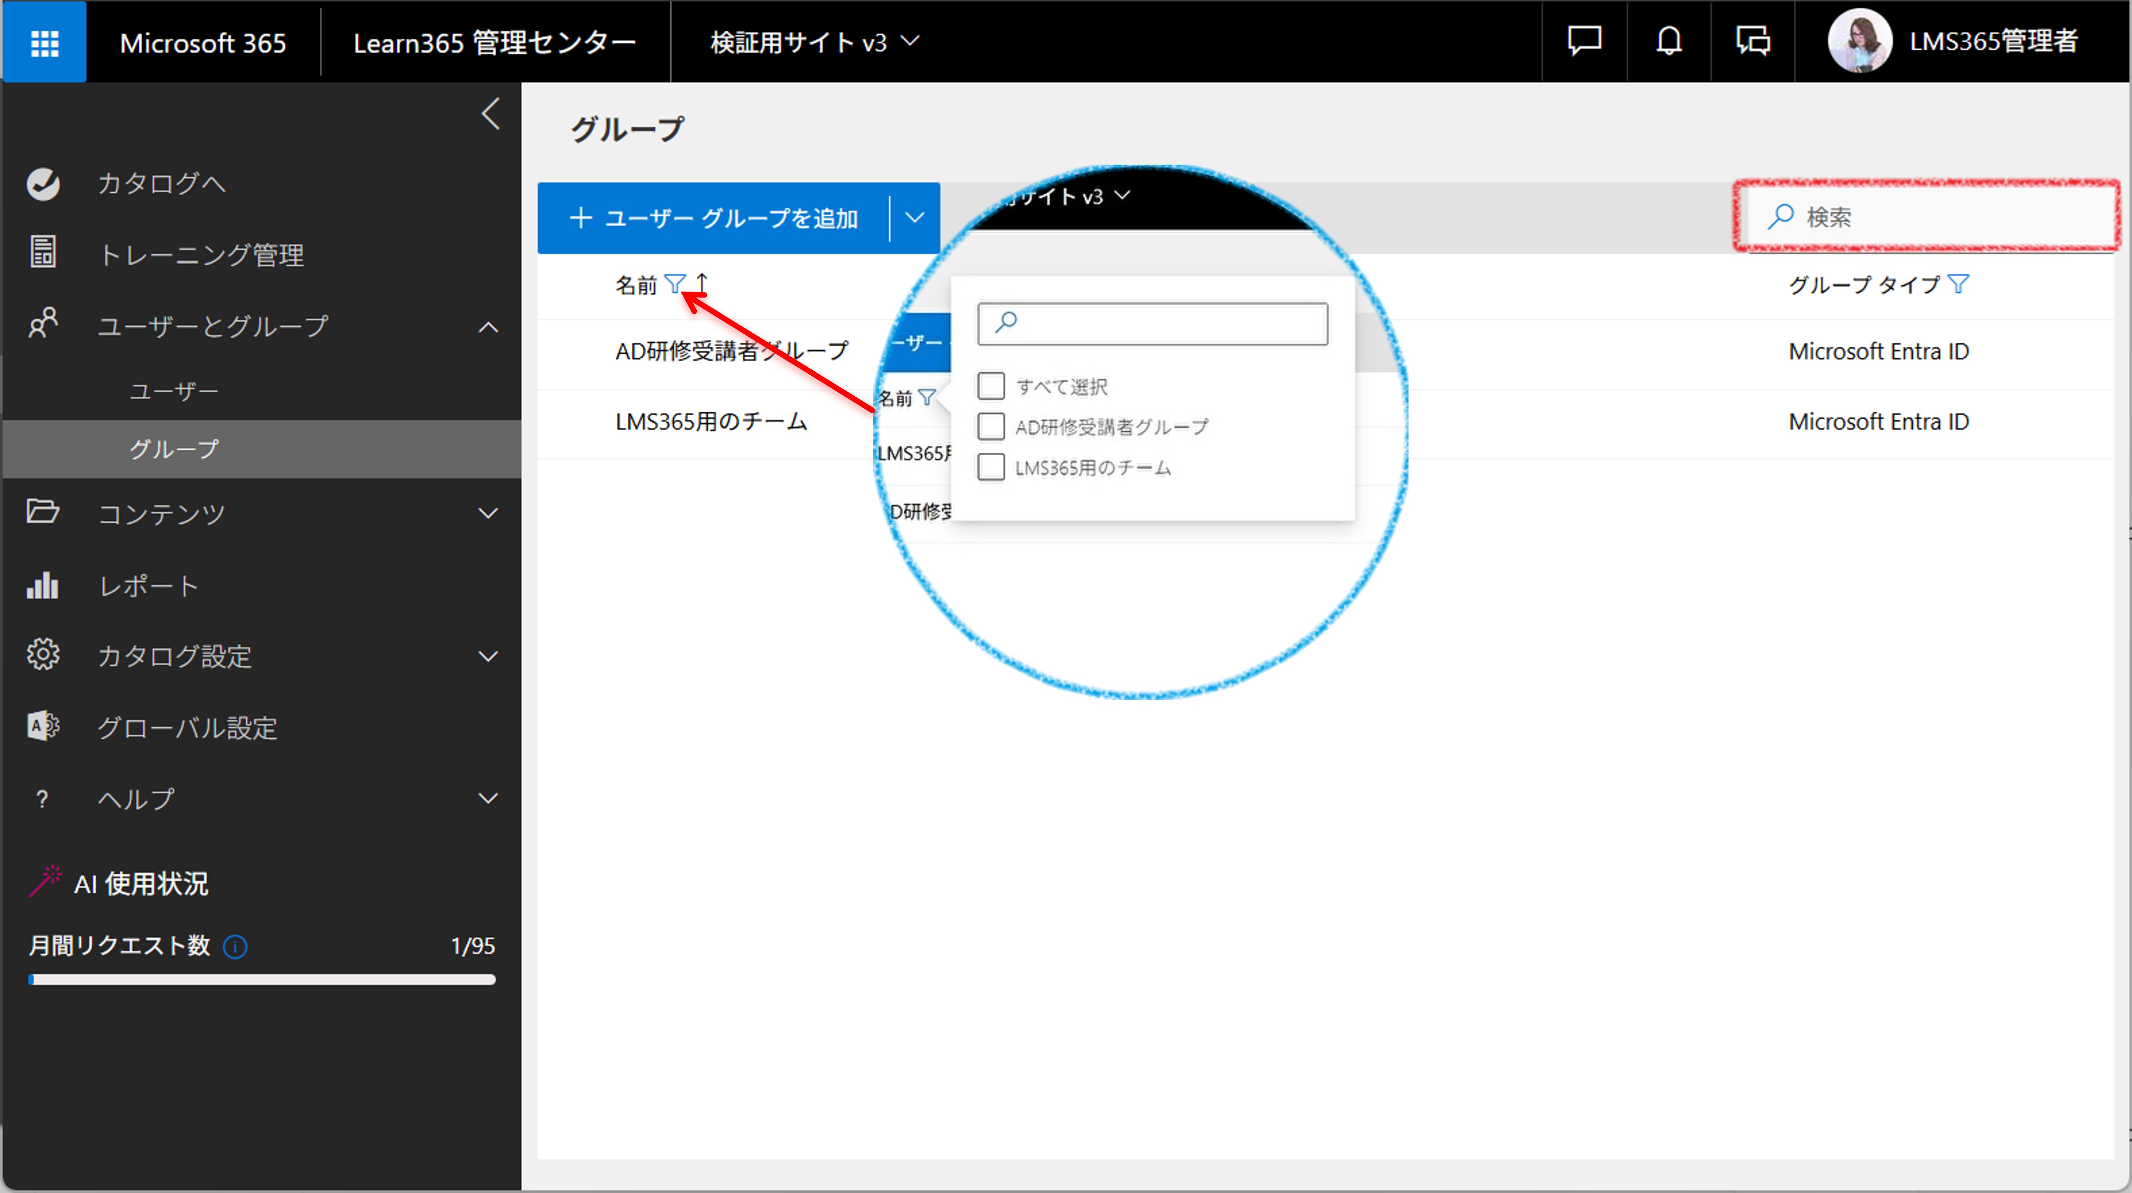This screenshot has width=2132, height=1193.
Task: Open the グループ タイプ column filter icon
Action: [x=1958, y=284]
